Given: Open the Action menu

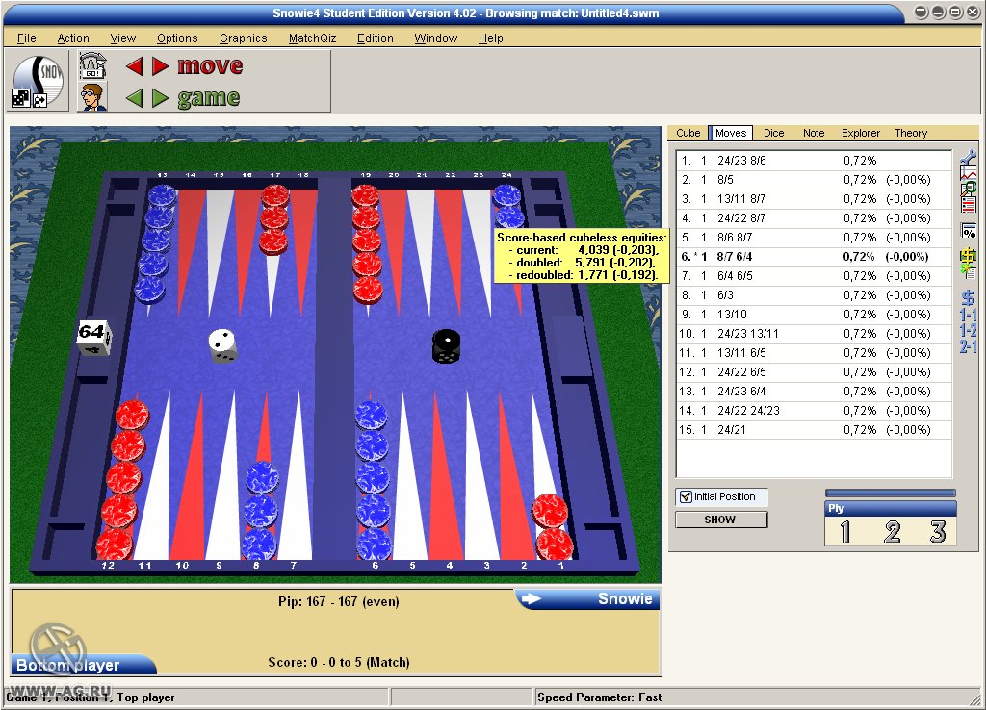Looking at the screenshot, I should (x=73, y=38).
